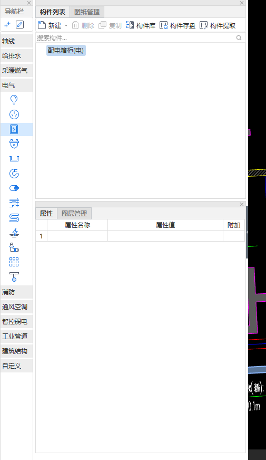This screenshot has height=460, width=266.
Task: Click the 属性值 column header
Action: coord(165,225)
